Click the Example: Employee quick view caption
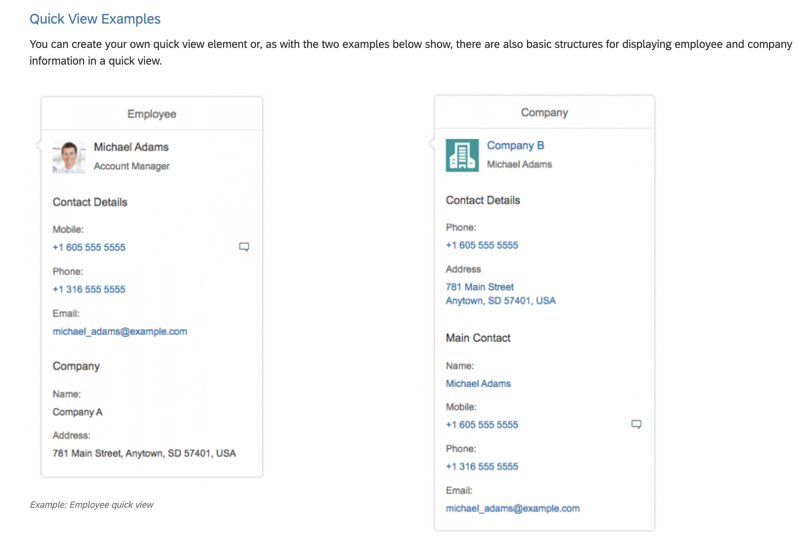Image resolution: width=807 pixels, height=537 pixels. (x=92, y=505)
